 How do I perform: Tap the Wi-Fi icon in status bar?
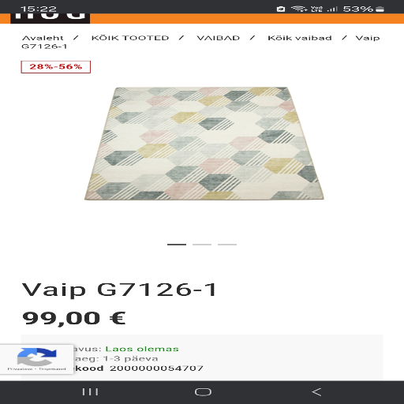[x=299, y=9]
